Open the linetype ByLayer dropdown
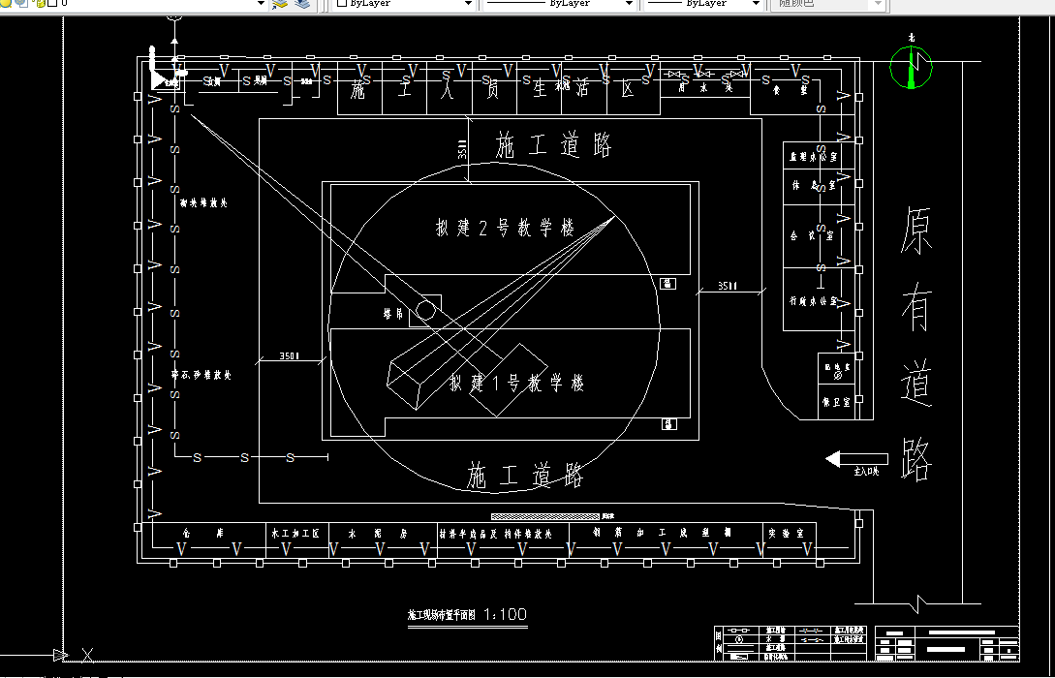This screenshot has height=678, width=1055. click(630, 5)
